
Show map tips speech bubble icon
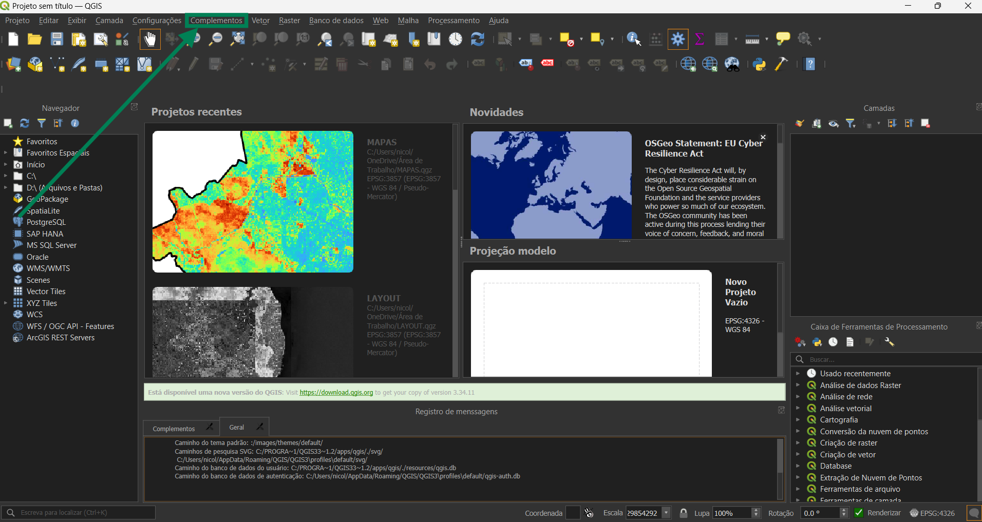(x=783, y=38)
